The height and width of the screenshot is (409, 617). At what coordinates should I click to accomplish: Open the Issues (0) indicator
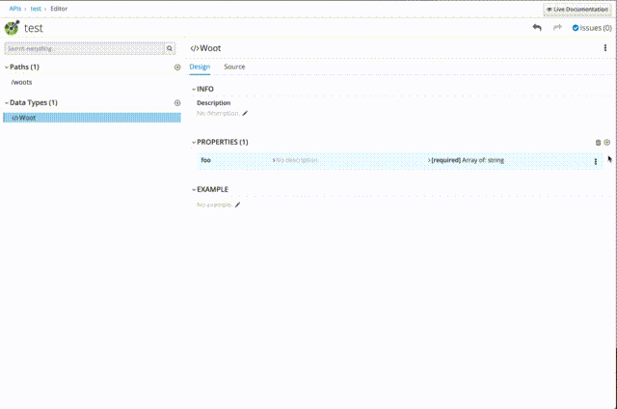point(592,28)
